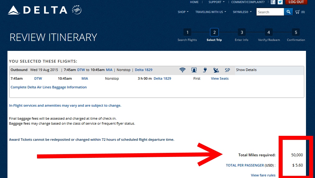Click the 'Final baggage fees will be assessed' line
This screenshot has width=315, height=178.
(x=63, y=118)
